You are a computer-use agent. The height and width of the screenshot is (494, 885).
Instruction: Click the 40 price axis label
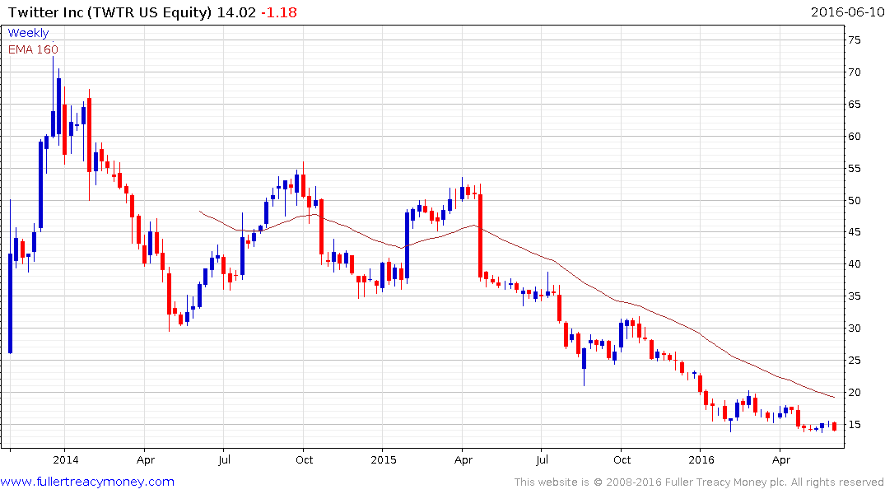[854, 264]
